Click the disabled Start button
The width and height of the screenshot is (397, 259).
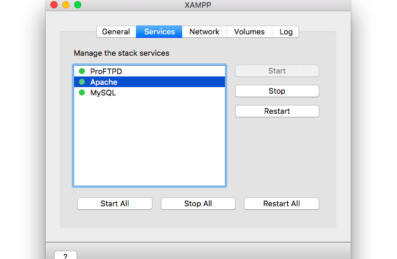coord(277,71)
